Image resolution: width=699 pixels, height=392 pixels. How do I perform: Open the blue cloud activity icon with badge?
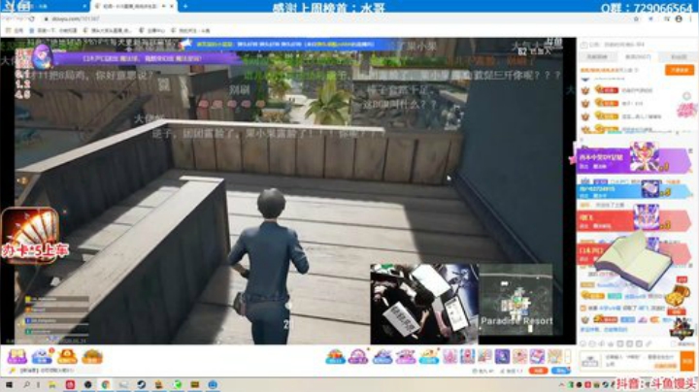coord(42,356)
